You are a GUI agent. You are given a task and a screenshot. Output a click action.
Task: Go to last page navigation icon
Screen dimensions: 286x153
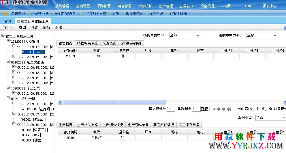[229, 109]
